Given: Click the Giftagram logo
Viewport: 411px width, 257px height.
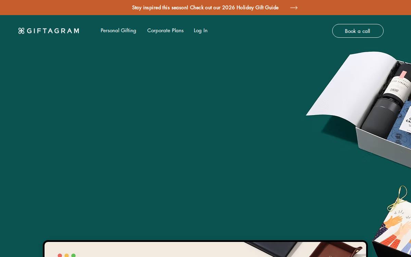Looking at the screenshot, I should tap(49, 31).
